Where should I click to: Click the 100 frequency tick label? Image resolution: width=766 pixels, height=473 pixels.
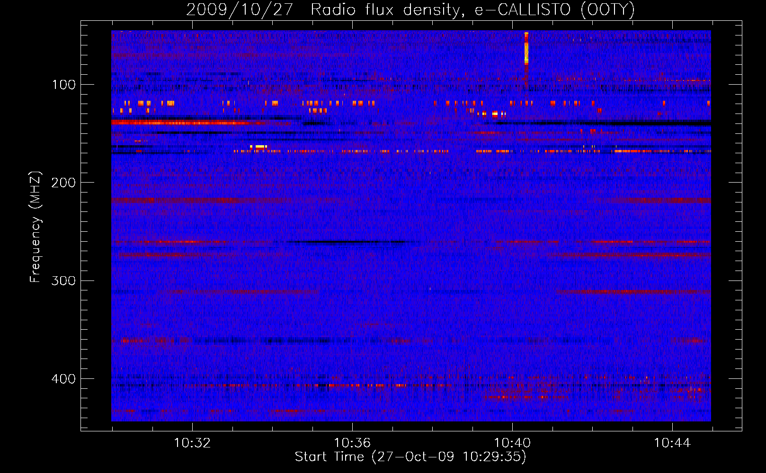pos(63,85)
